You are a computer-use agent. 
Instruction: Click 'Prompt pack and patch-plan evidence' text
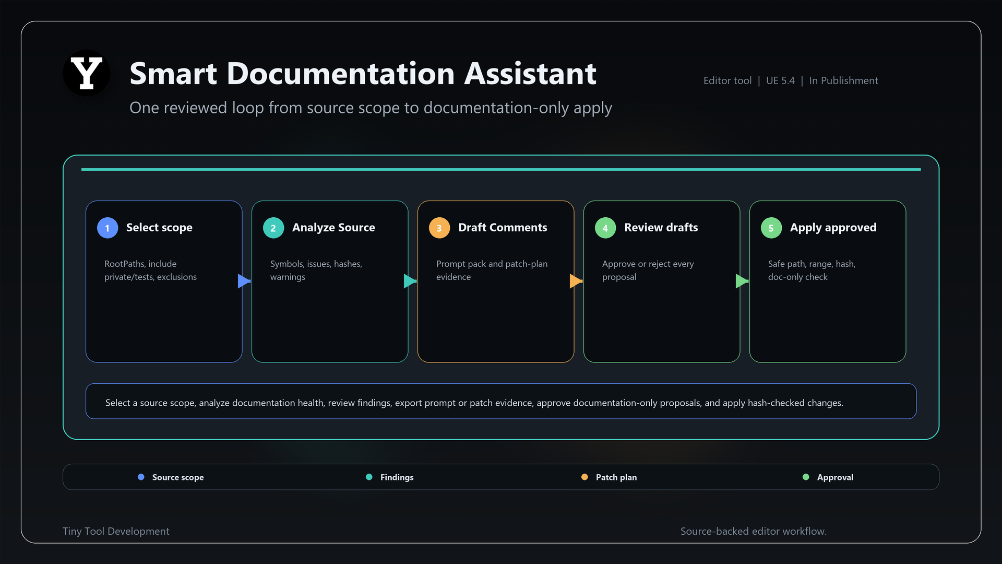(x=492, y=271)
